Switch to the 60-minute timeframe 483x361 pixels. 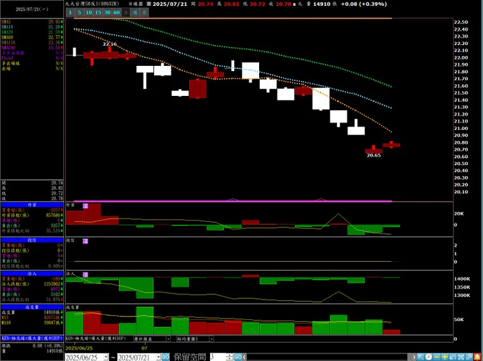116,12
